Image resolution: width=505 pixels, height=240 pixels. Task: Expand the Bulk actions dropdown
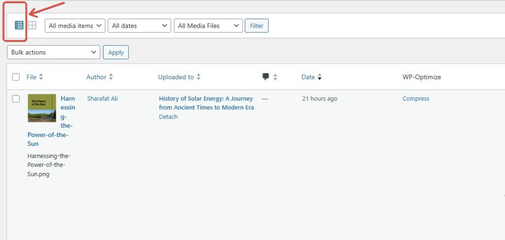53,52
